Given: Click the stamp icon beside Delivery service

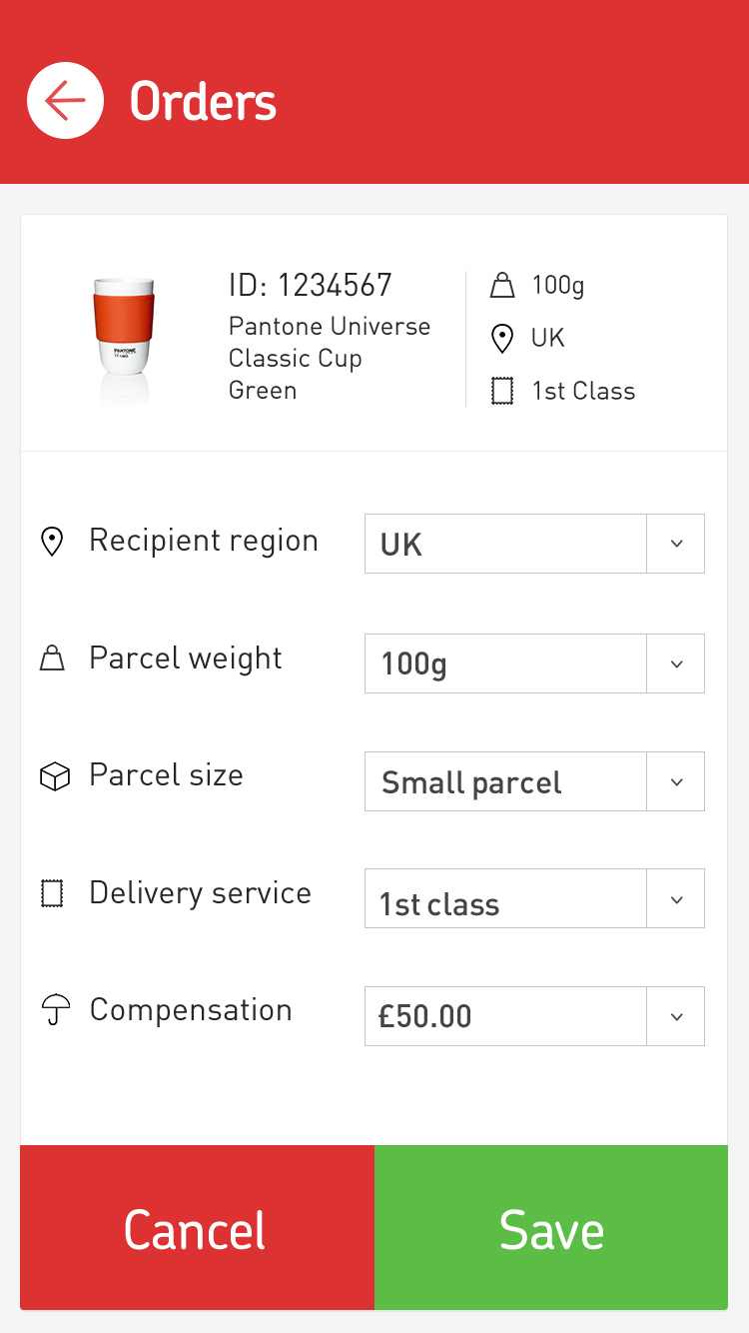Looking at the screenshot, I should [52, 893].
